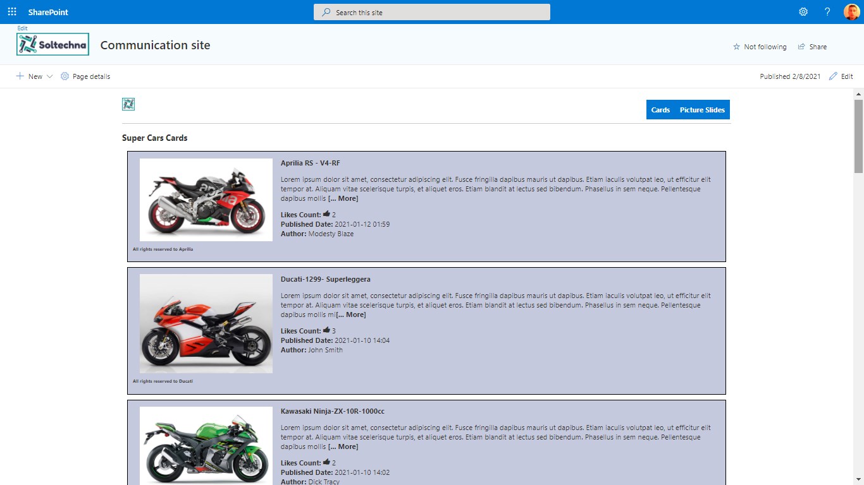Click the small Soltechna icon above Super Cars Cards
Viewport: 864px width, 485px height.
click(x=128, y=104)
